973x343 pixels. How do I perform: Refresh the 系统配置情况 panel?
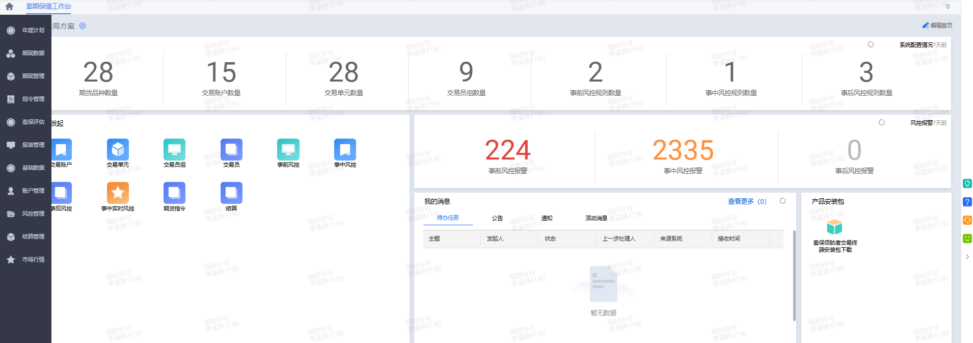pyautogui.click(x=871, y=44)
